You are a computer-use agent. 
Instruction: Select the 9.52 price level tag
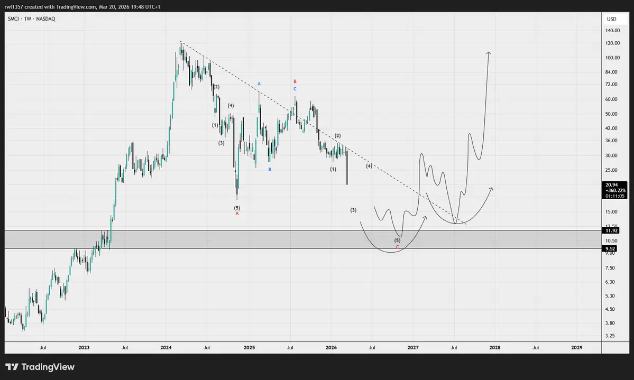point(610,248)
